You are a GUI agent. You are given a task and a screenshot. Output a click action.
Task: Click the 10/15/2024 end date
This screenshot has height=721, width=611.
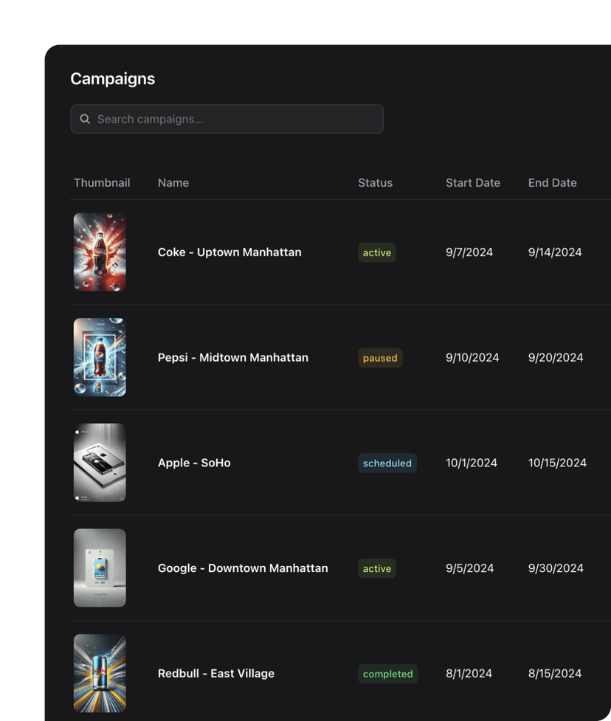pyautogui.click(x=557, y=463)
